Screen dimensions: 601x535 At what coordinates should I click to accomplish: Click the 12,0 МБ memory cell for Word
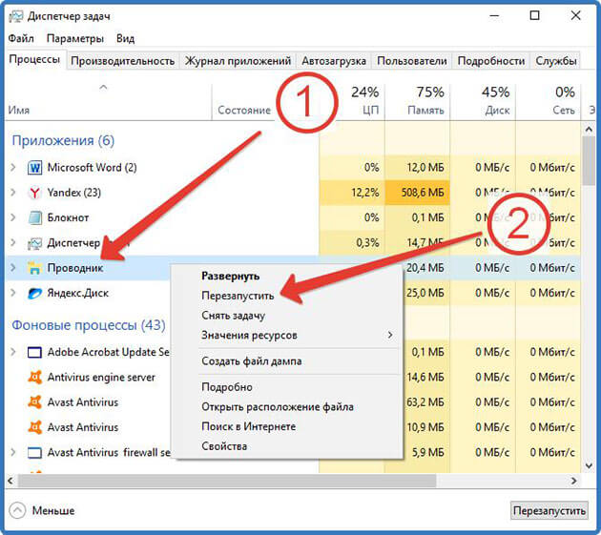pos(417,168)
